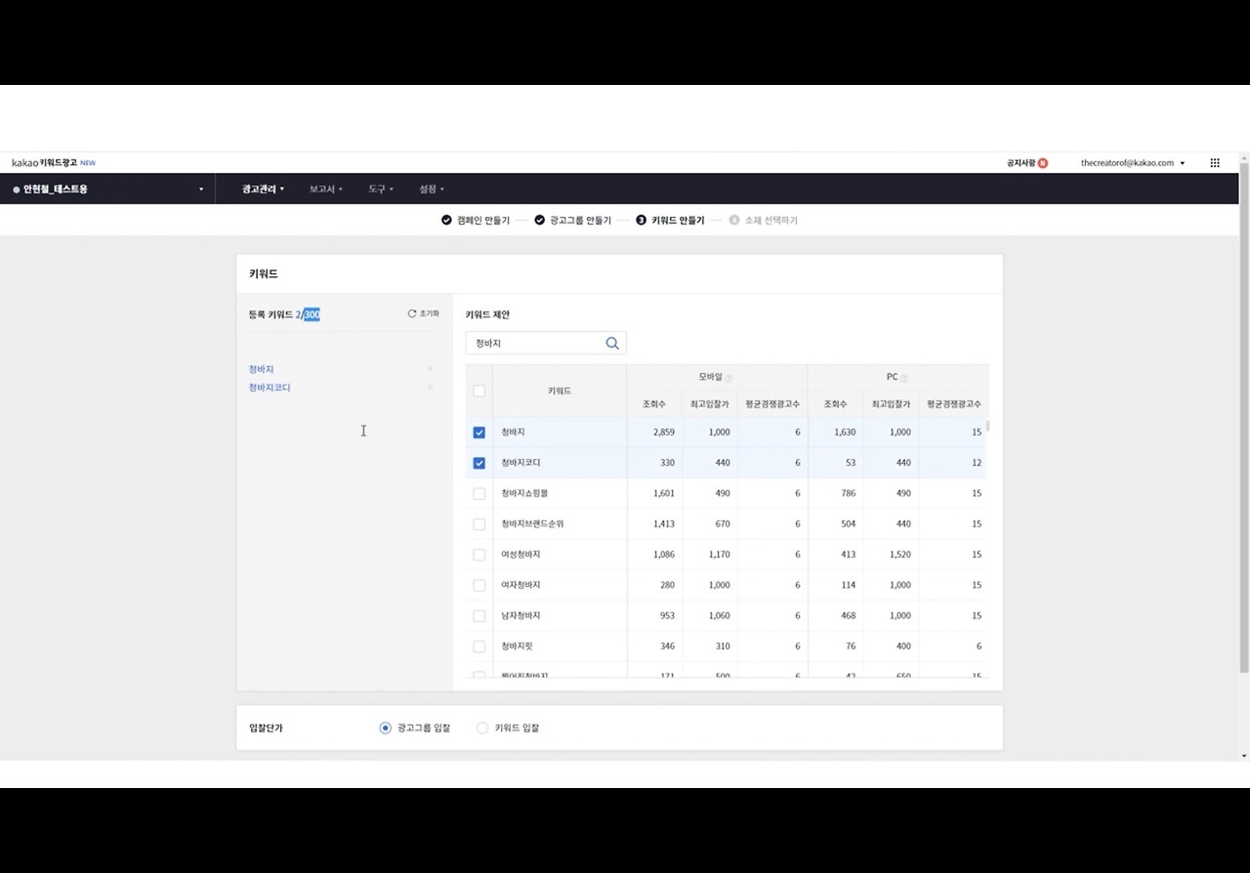
Task: Click the keyword table vertical scrollbar
Action: click(988, 426)
